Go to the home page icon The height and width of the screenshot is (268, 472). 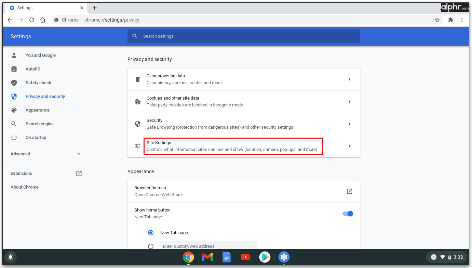point(43,20)
